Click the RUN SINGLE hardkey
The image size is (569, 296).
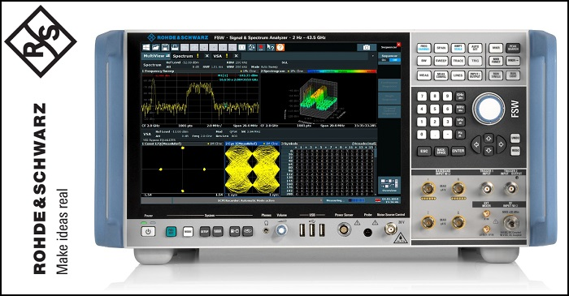(x=496, y=75)
